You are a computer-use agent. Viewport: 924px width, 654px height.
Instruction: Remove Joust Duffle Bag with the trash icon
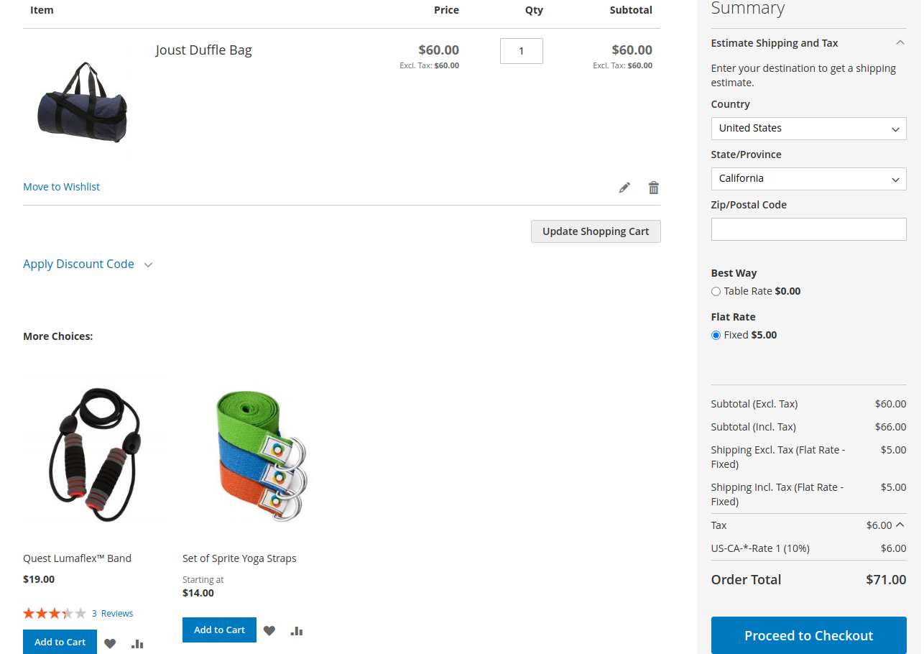[x=654, y=188]
